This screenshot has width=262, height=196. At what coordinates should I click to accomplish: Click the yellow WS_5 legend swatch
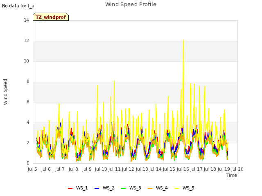176,188
